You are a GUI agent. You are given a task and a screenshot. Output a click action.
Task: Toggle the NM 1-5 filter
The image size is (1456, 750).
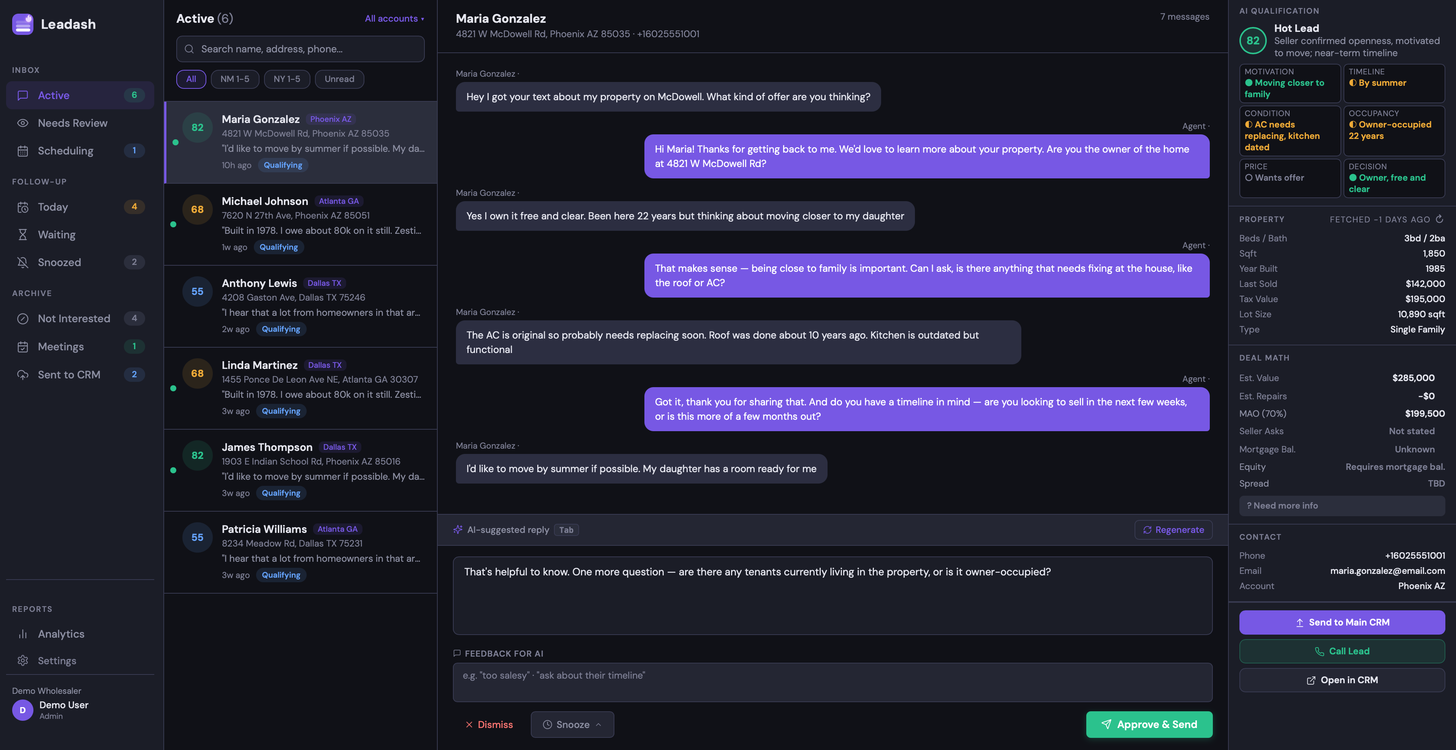click(x=234, y=79)
